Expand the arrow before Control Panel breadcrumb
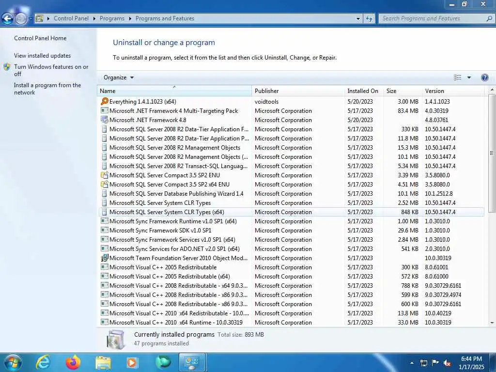This screenshot has width=496, height=372. pyautogui.click(x=48, y=19)
